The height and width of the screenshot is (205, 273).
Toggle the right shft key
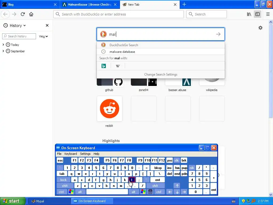(155, 186)
